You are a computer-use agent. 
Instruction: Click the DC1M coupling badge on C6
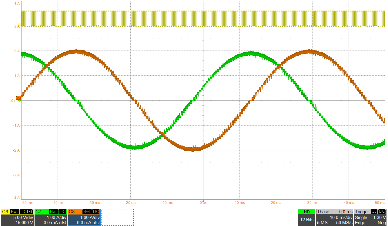(x=26, y=212)
